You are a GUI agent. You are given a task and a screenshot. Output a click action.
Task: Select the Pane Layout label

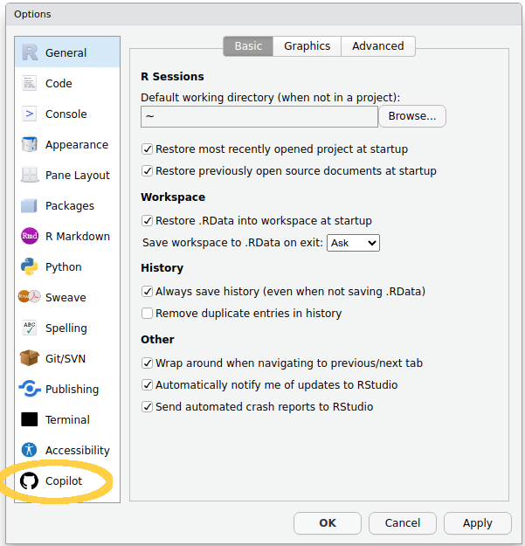(x=78, y=175)
